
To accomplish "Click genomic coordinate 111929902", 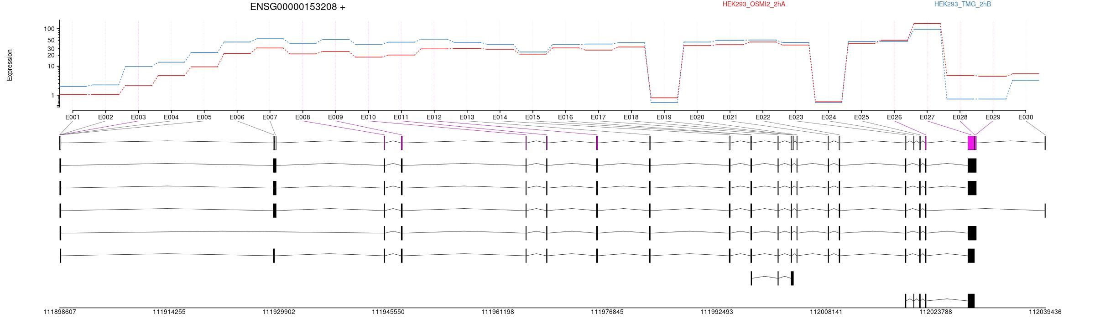I will tap(279, 312).
